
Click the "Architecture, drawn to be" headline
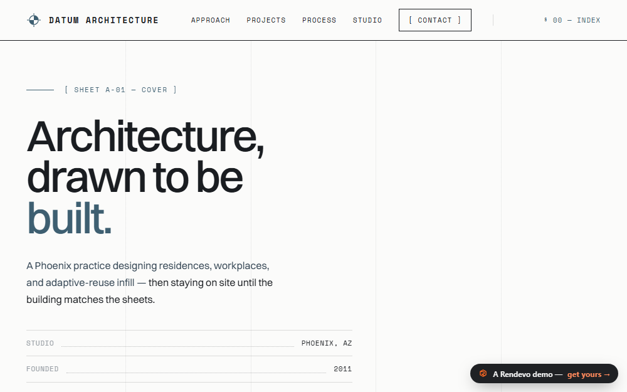tap(145, 157)
